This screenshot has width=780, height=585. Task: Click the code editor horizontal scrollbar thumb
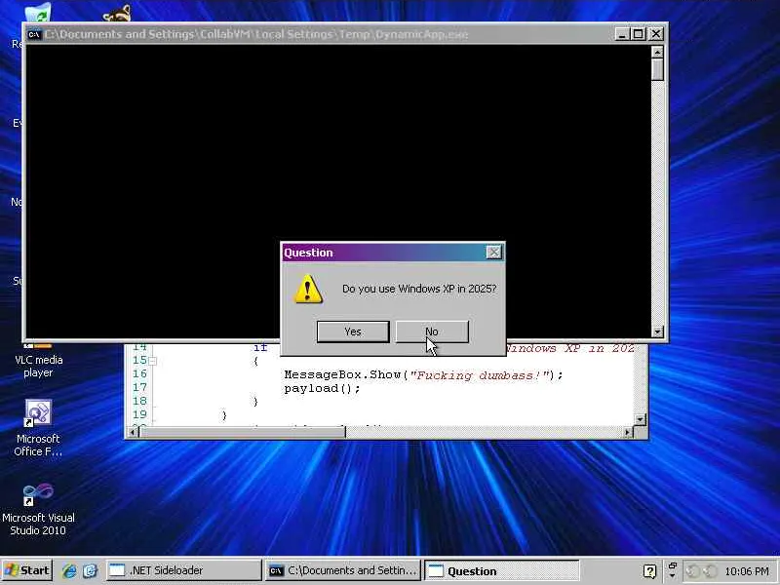[x=243, y=432]
